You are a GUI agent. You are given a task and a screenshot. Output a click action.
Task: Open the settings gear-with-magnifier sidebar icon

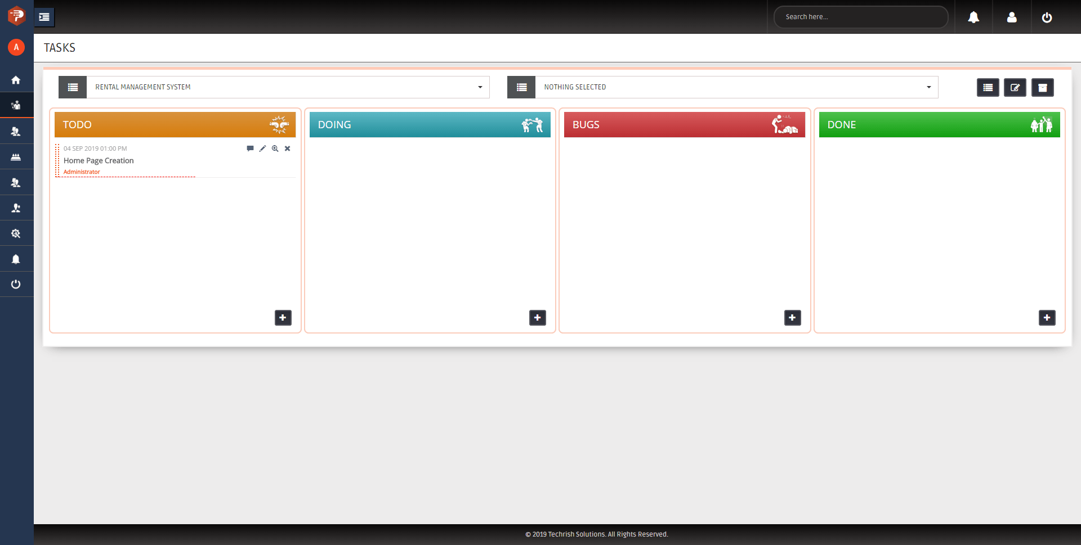pyautogui.click(x=16, y=233)
